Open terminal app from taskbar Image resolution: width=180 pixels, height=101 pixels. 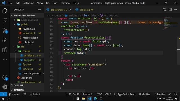[101, 98]
